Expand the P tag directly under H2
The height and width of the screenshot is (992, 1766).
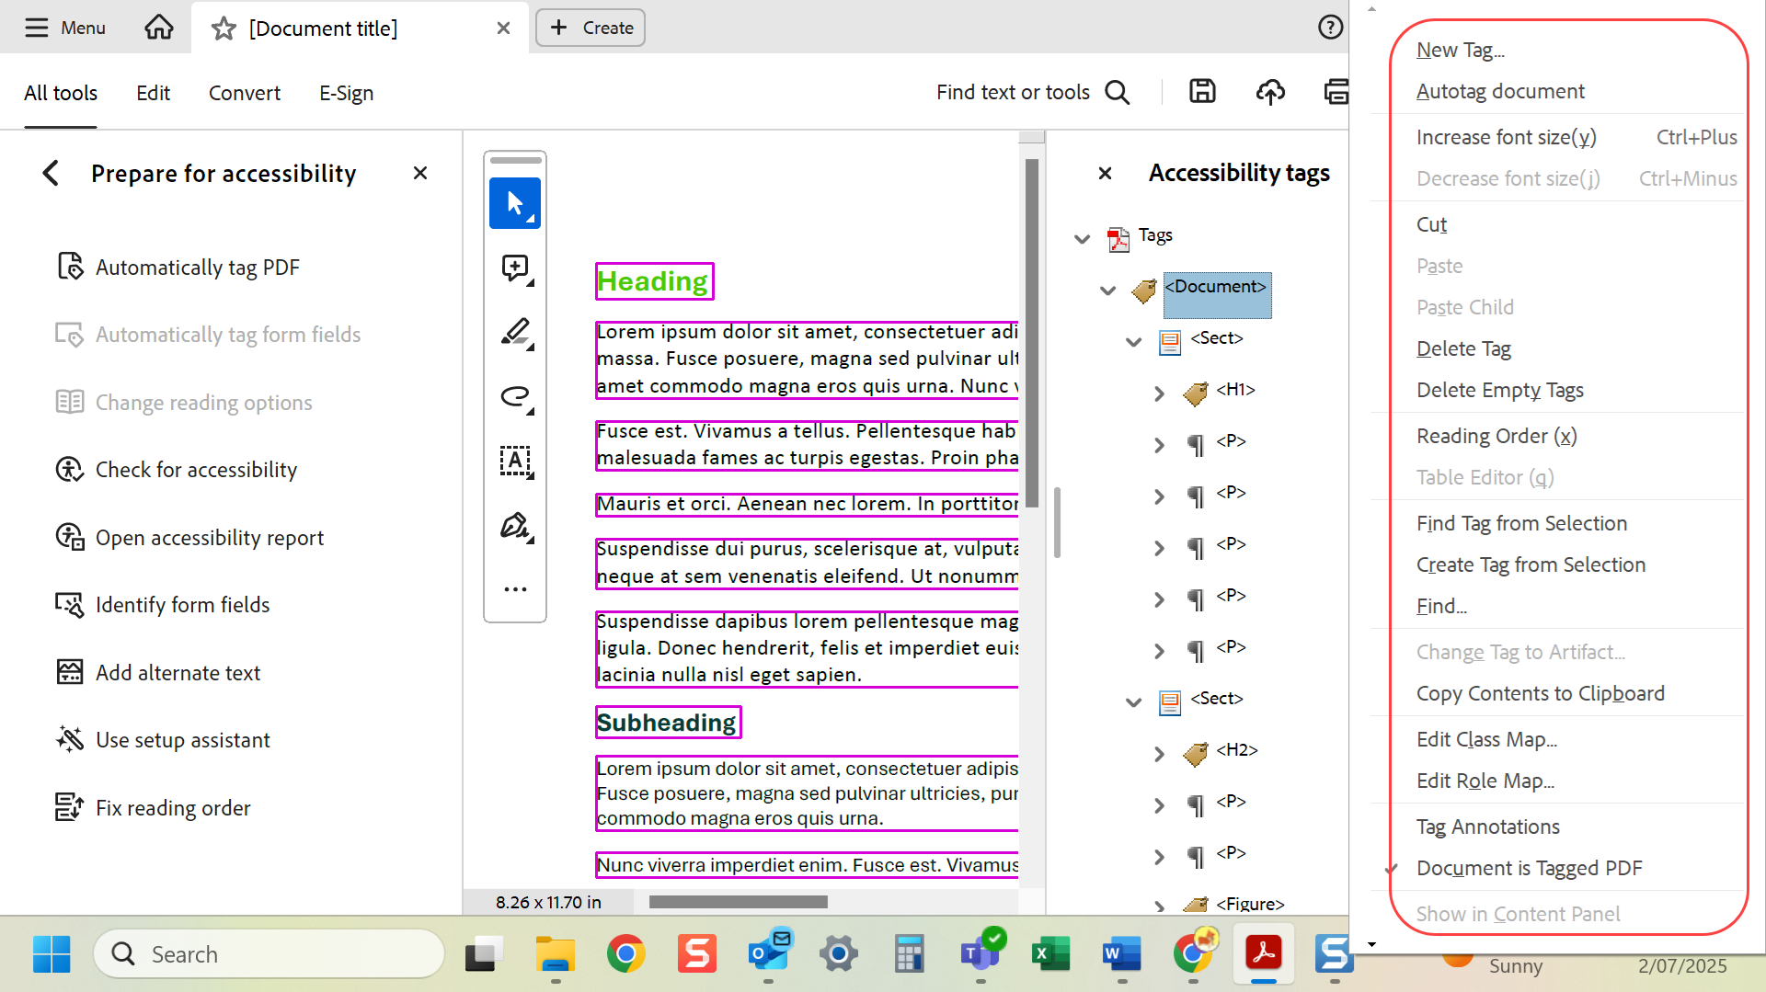point(1159,805)
